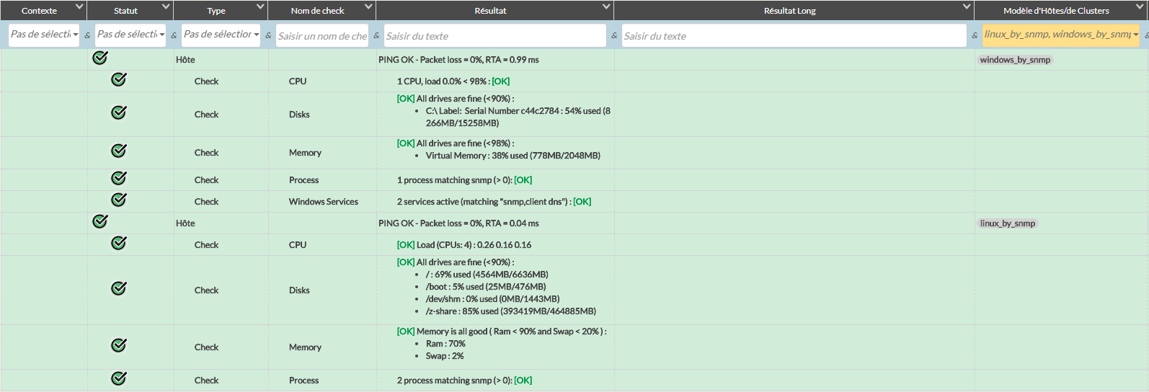This screenshot has height=392, width=1149.
Task: Open the Contexte column header menu arrow
Action: [79, 7]
